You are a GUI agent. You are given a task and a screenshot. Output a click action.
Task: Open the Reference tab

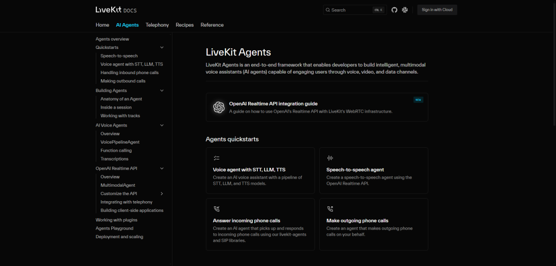tap(212, 25)
